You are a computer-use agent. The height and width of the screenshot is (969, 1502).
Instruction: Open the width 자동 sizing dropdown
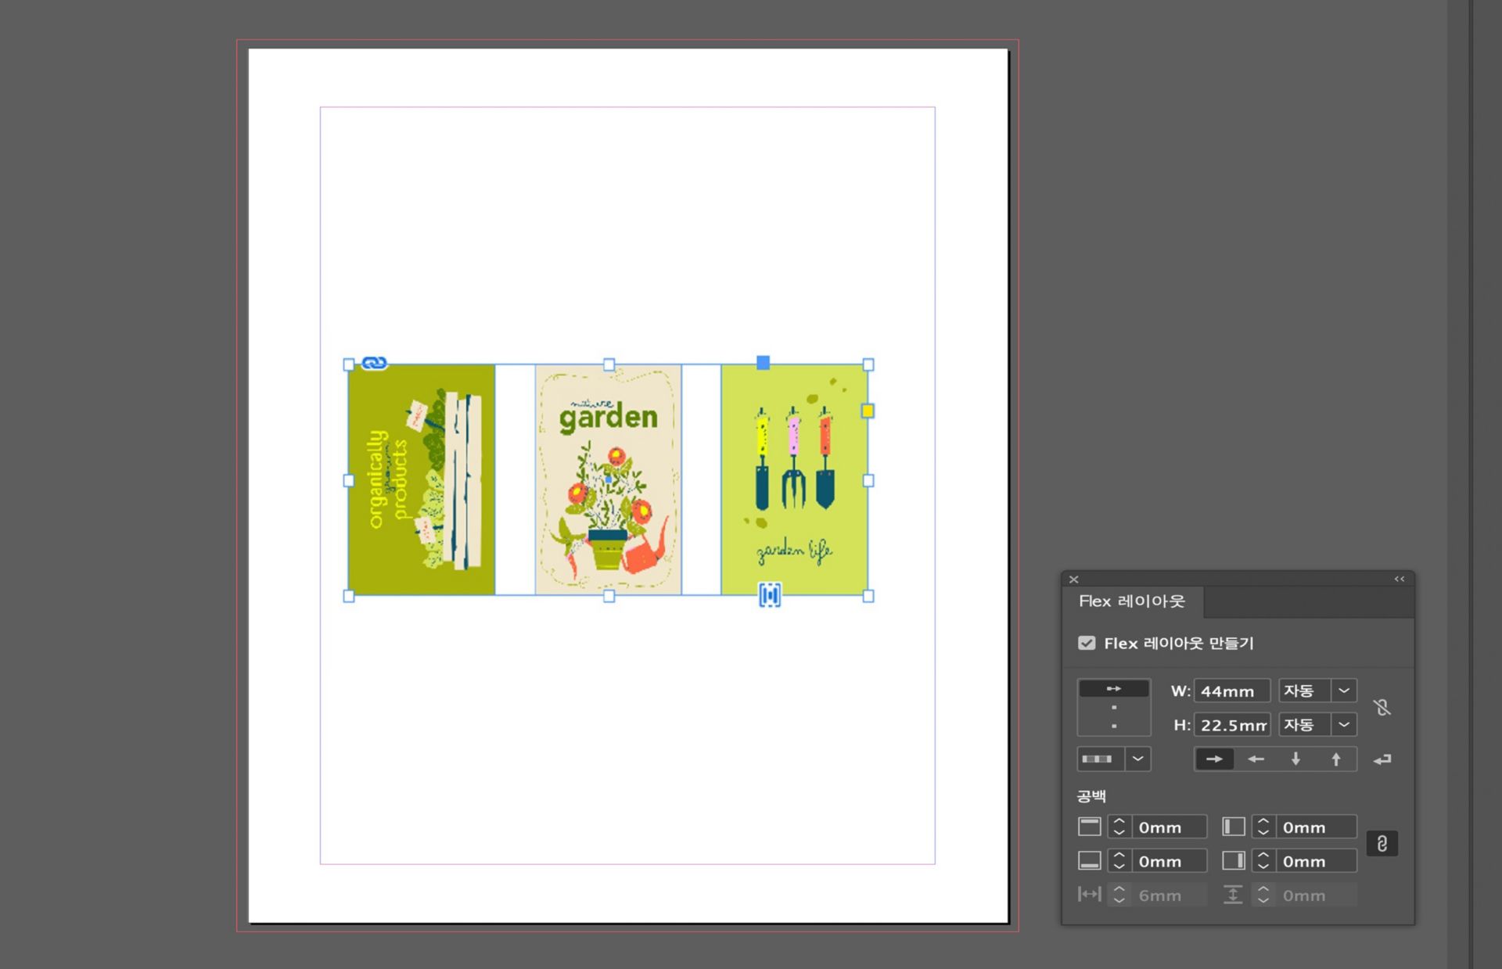point(1343,691)
